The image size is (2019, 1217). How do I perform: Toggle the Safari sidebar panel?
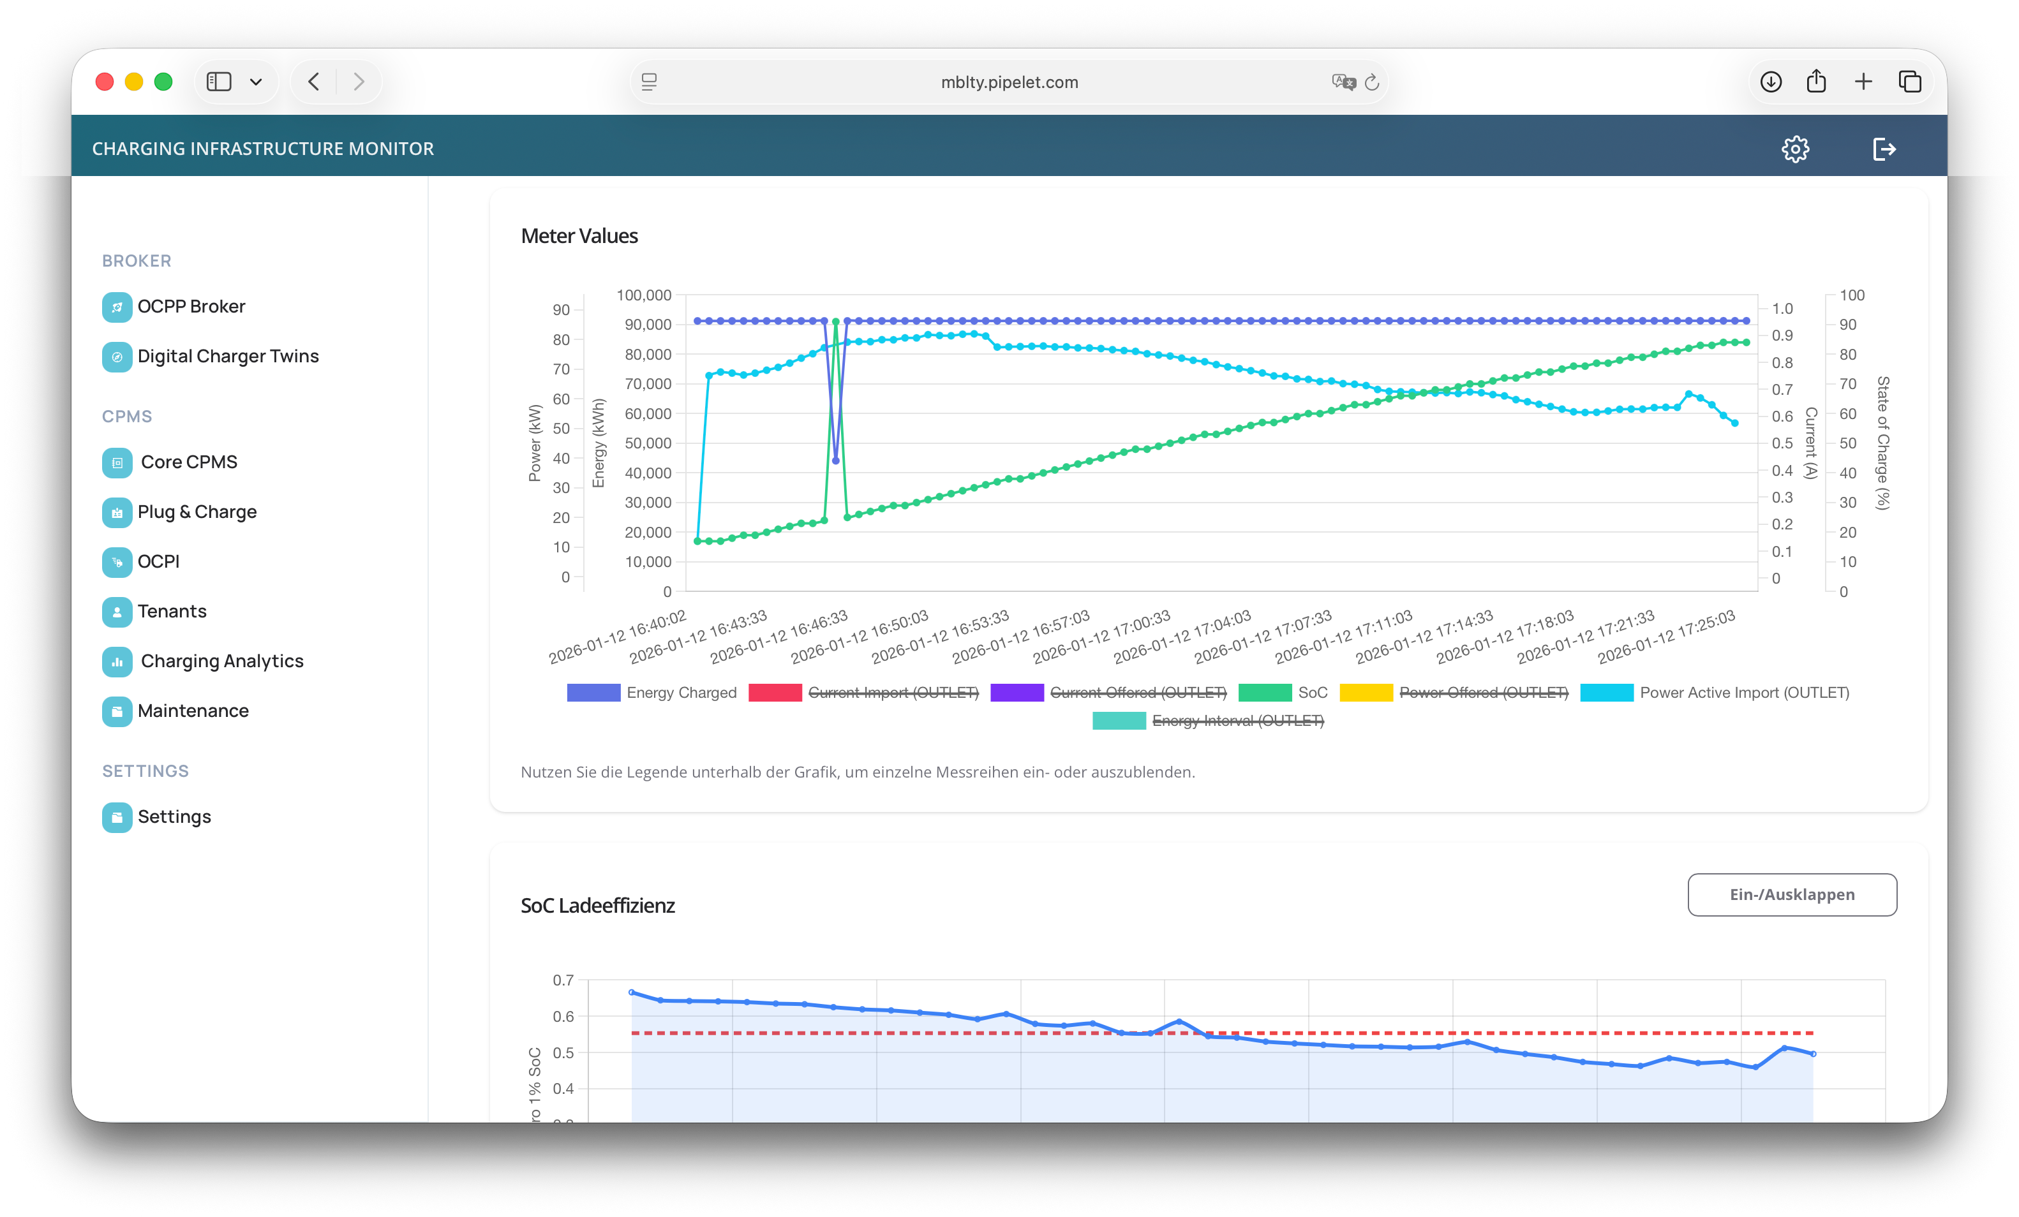click(218, 81)
